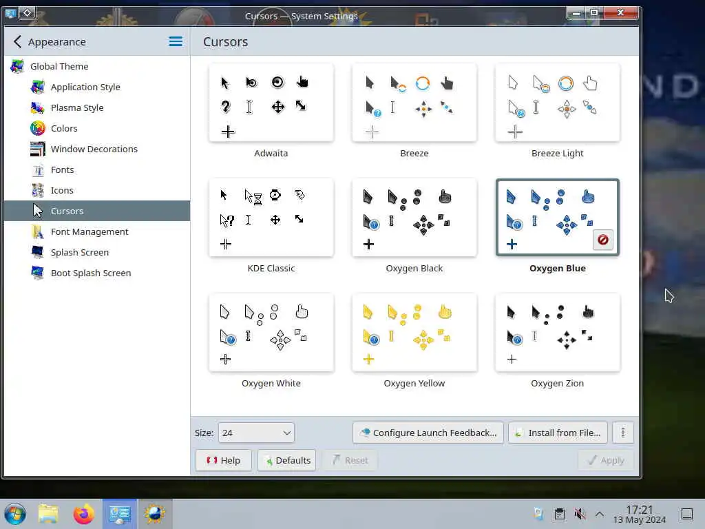Launch Firefox from the taskbar
Viewport: 705px width, 529px height.
coord(83,514)
